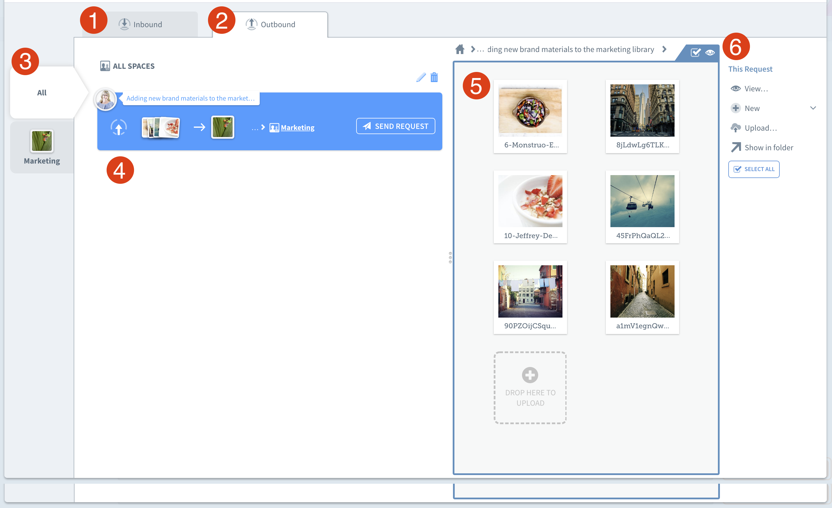This screenshot has width=832, height=508.
Task: Click the ALL SPACES heading icon
Action: [105, 66]
